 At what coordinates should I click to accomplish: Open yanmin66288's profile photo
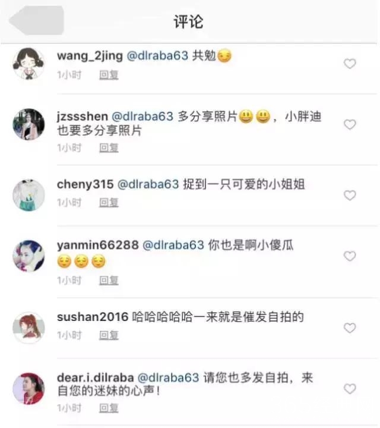coord(28,256)
